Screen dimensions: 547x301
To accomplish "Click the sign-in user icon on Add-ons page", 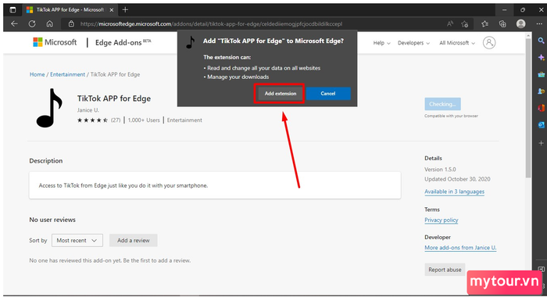I will coord(489,42).
